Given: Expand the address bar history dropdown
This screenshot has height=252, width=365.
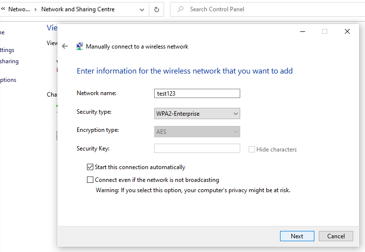Looking at the screenshot, I should (142, 9).
